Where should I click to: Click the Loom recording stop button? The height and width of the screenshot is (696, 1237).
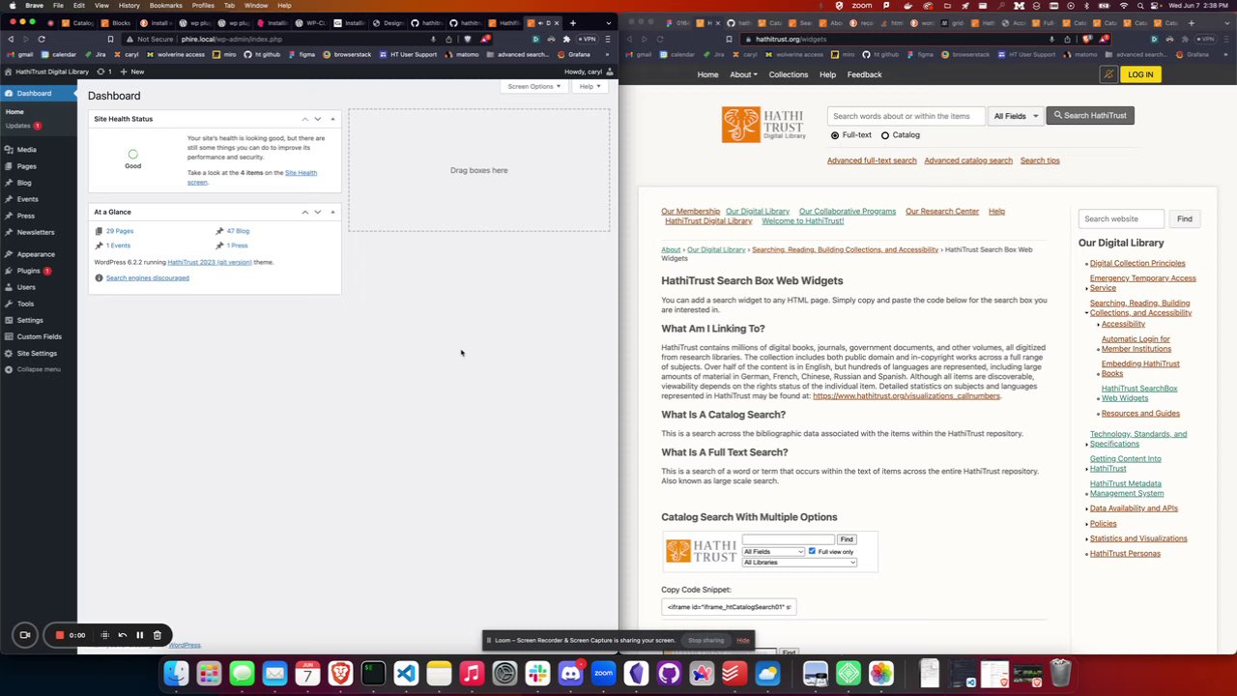[59, 635]
